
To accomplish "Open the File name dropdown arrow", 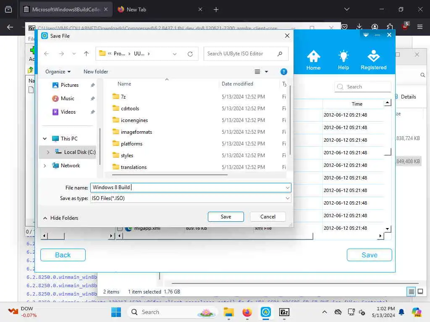I will coord(287,187).
